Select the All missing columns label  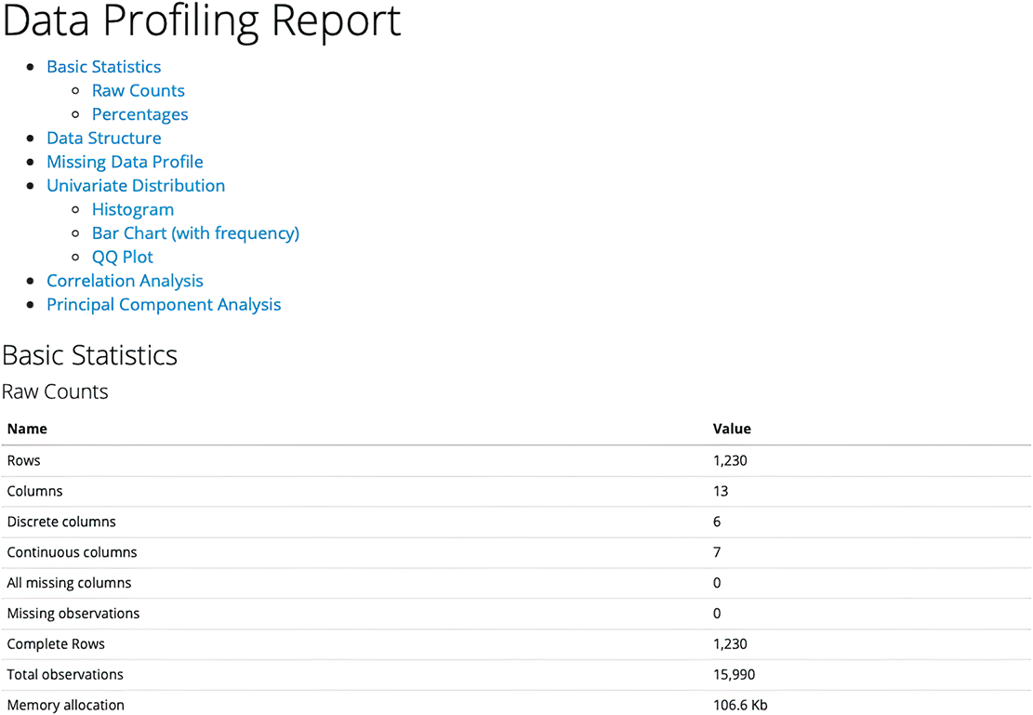click(x=69, y=583)
